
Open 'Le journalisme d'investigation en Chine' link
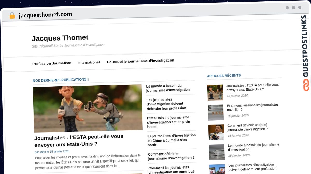pyautogui.click(x=172, y=140)
